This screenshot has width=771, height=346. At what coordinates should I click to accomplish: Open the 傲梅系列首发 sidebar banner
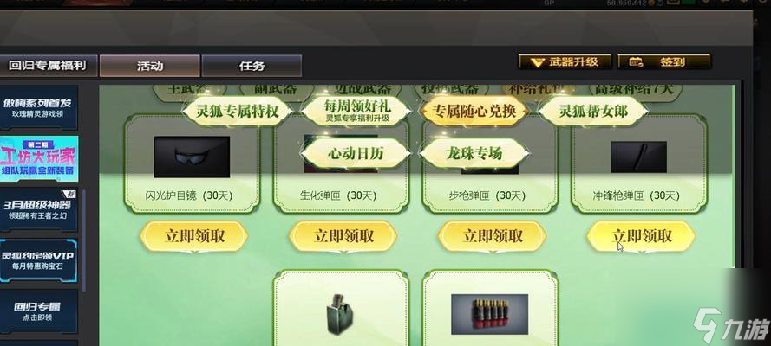pos(38,108)
